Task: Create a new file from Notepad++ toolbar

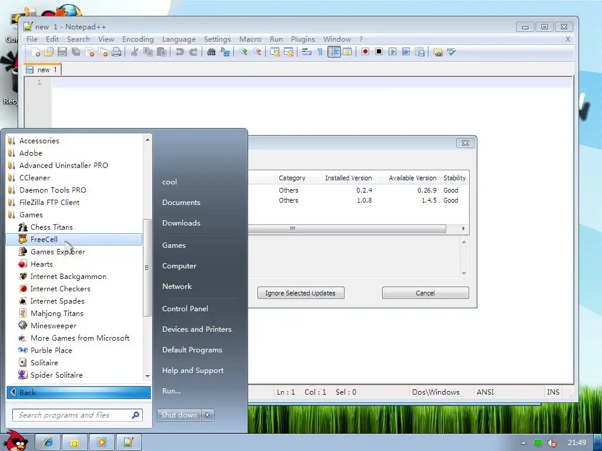Action: [x=36, y=52]
